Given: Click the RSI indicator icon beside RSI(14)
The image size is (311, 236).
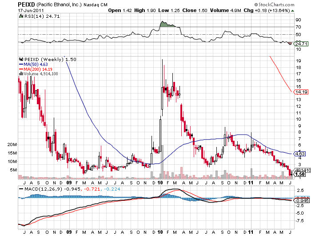Looking at the screenshot, I should pyautogui.click(x=21, y=16).
